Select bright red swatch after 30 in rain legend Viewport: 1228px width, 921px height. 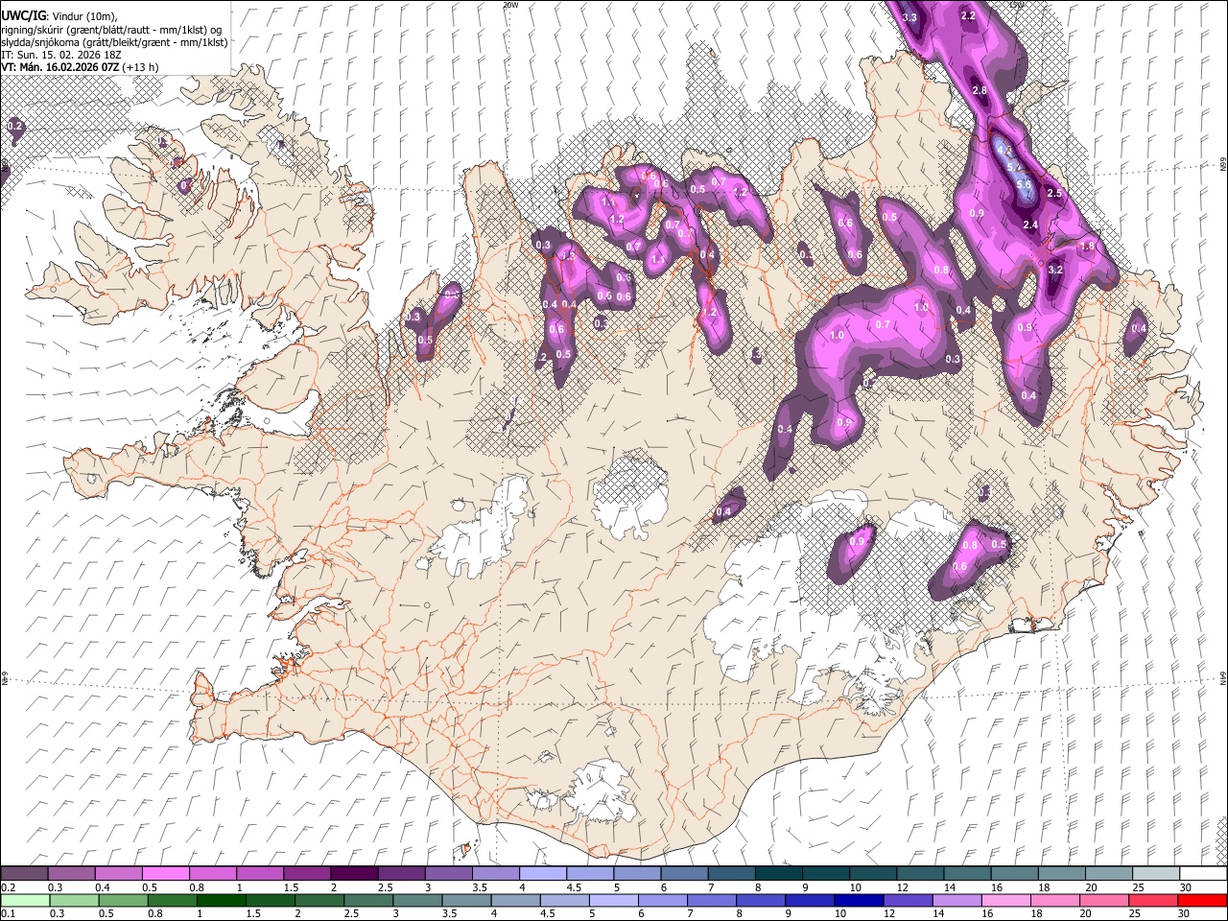click(x=1203, y=900)
